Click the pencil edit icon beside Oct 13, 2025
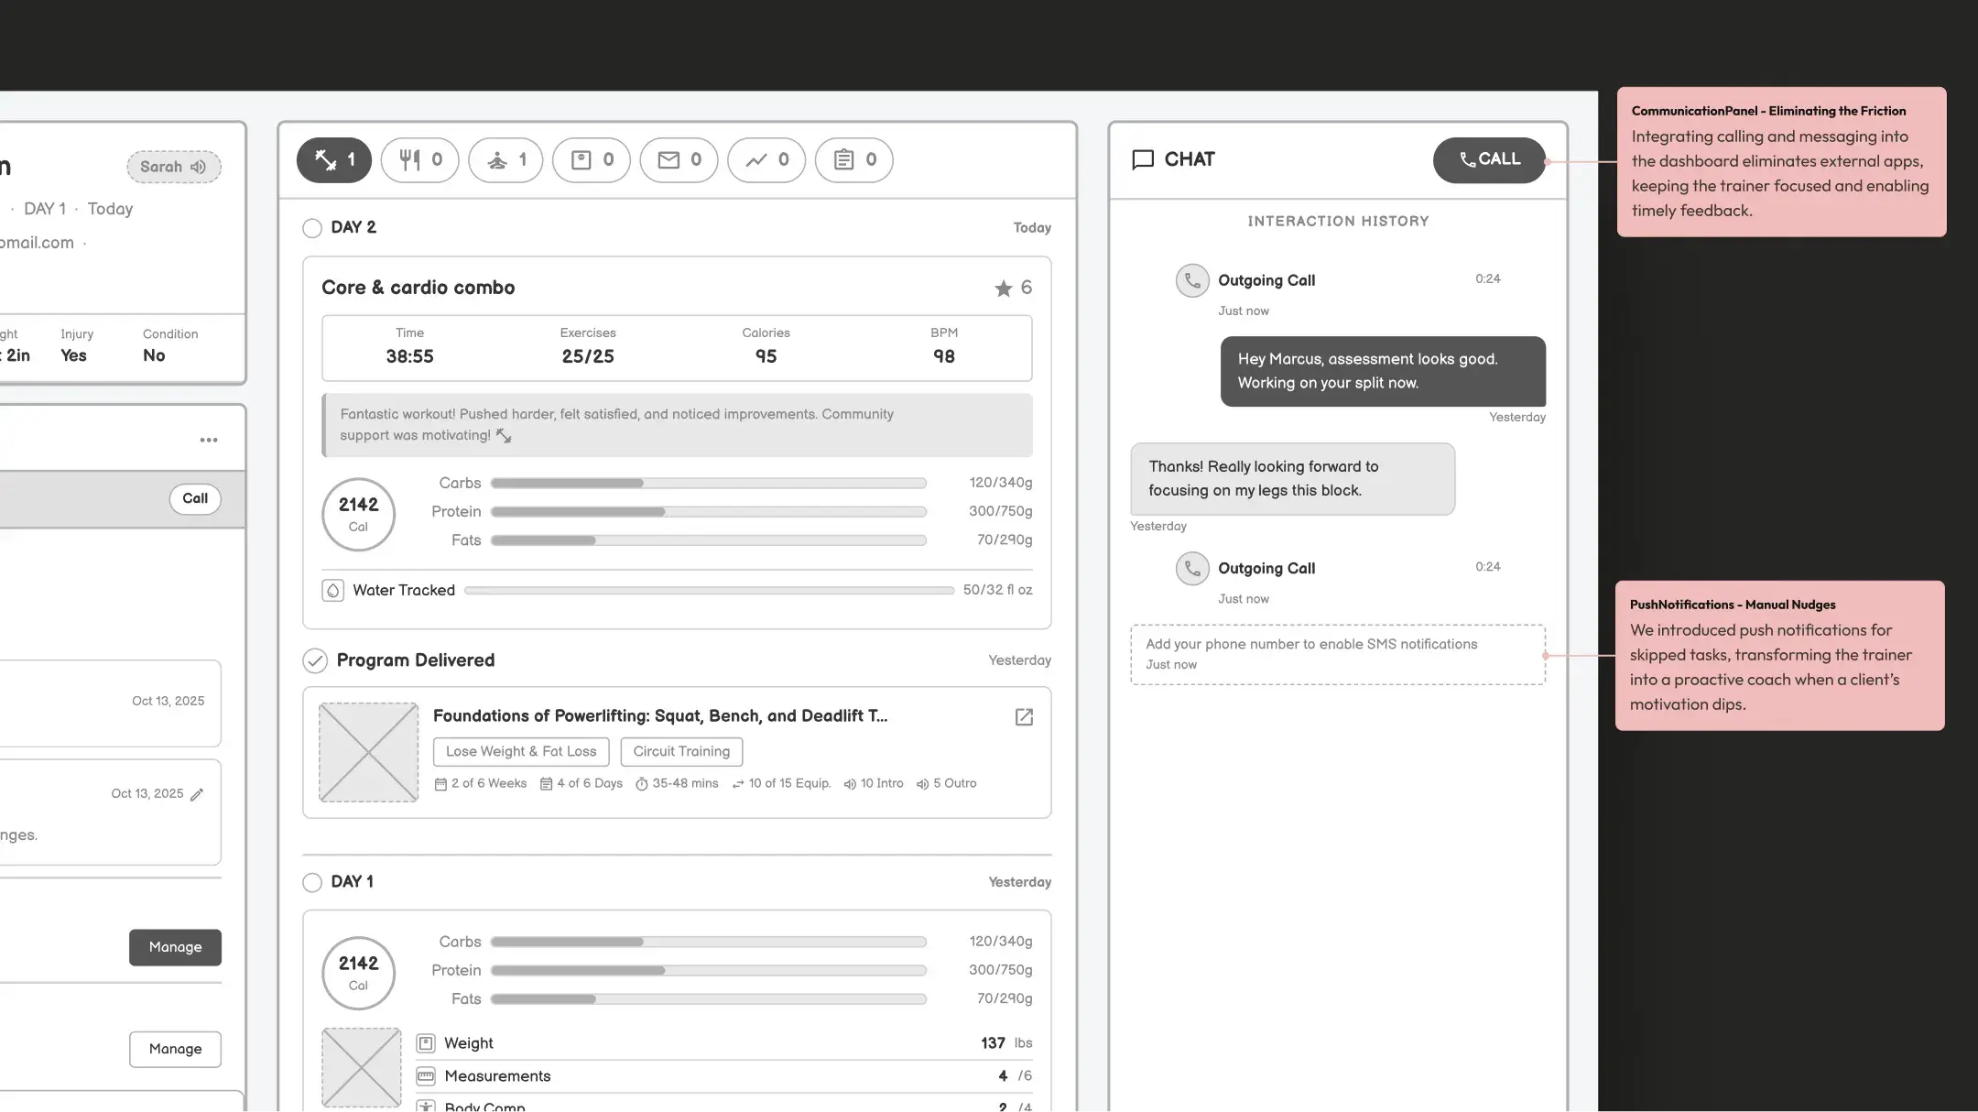 coord(197,794)
